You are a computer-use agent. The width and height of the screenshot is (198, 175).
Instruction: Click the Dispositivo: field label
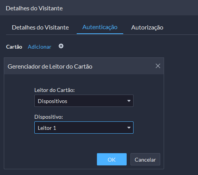coord(48,117)
